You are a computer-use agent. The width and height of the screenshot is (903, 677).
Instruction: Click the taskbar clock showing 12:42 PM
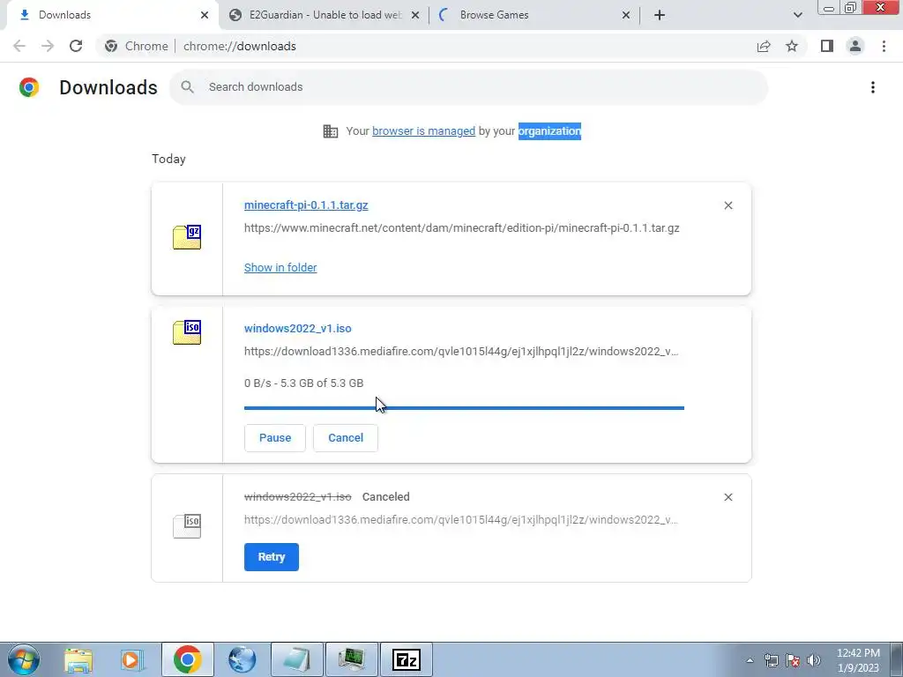point(858,660)
